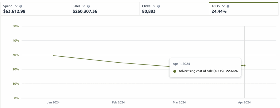This screenshot has height=108, width=280.
Task: Open the Clicks metric info icon
Action: point(159,6)
